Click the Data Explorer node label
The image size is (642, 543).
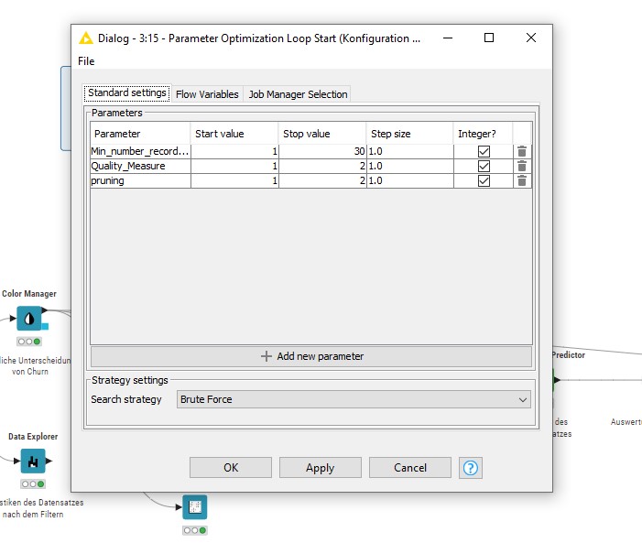33,437
